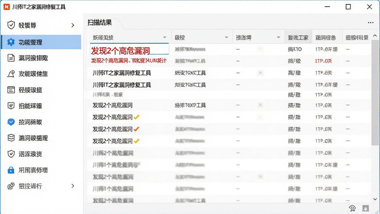Open the stacked-layers sidebar icon entry

[x=11, y=138]
